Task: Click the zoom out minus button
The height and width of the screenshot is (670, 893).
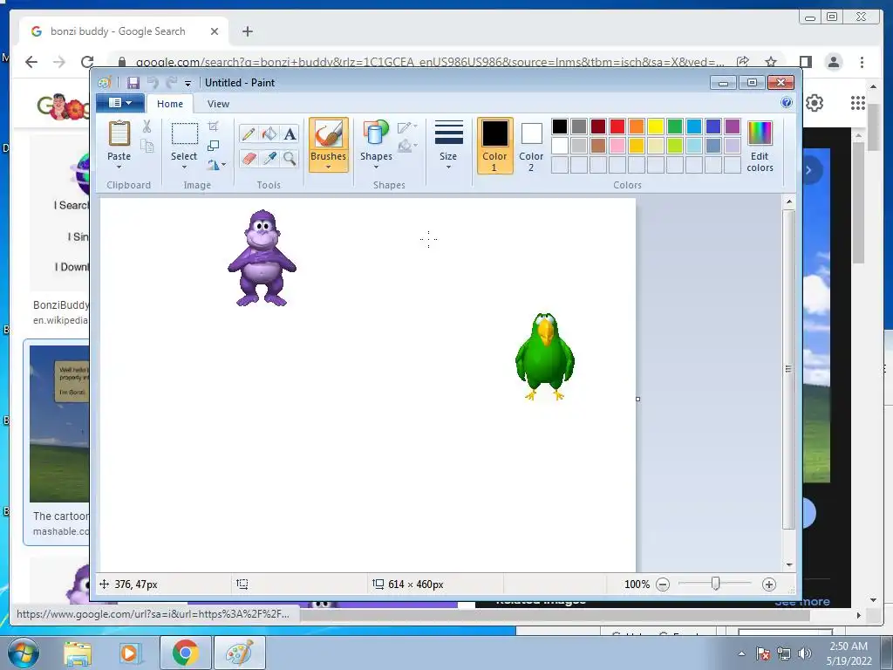Action: 663,585
